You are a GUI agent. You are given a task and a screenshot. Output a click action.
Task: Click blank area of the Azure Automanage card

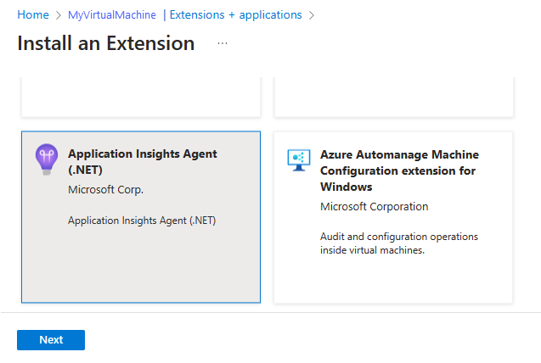coord(393,280)
